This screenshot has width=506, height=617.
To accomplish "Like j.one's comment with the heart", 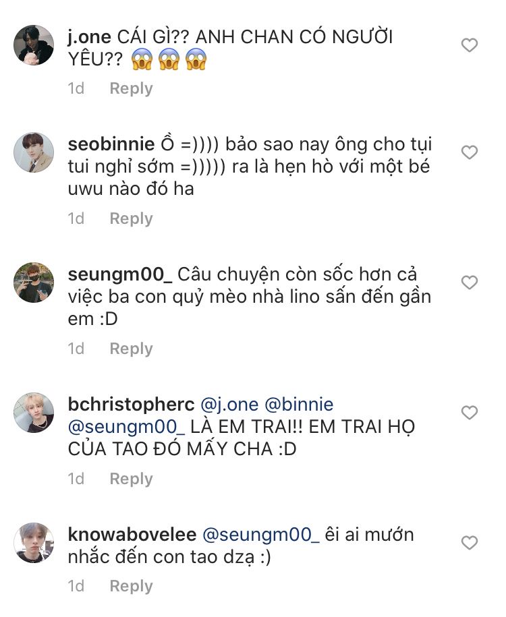I will (469, 45).
